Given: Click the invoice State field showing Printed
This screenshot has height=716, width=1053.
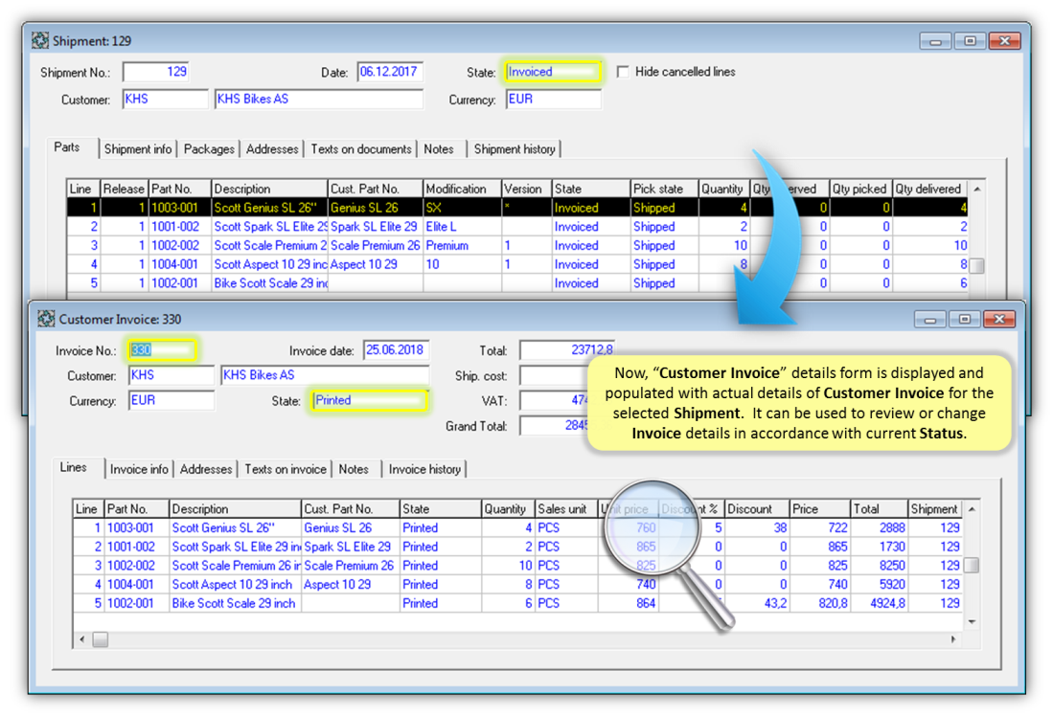Looking at the screenshot, I should click(x=369, y=401).
